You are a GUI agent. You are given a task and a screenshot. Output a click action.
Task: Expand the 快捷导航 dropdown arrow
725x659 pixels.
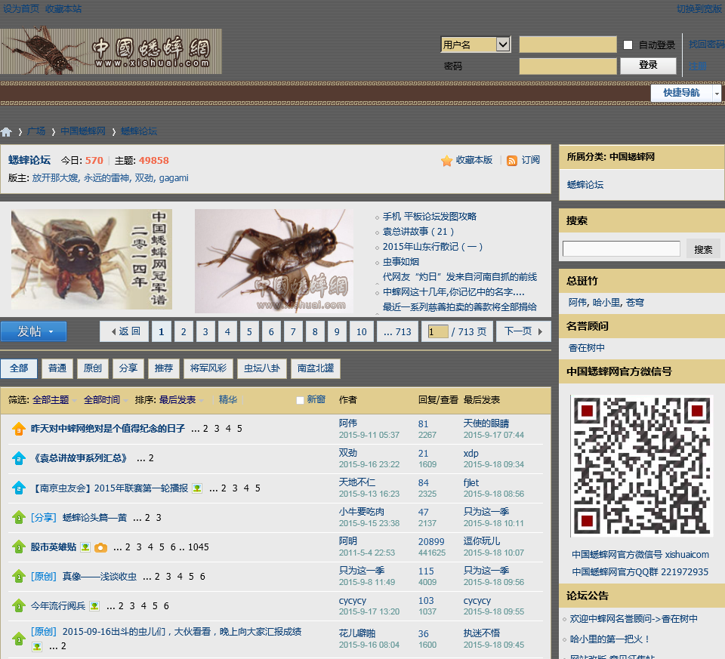point(717,94)
